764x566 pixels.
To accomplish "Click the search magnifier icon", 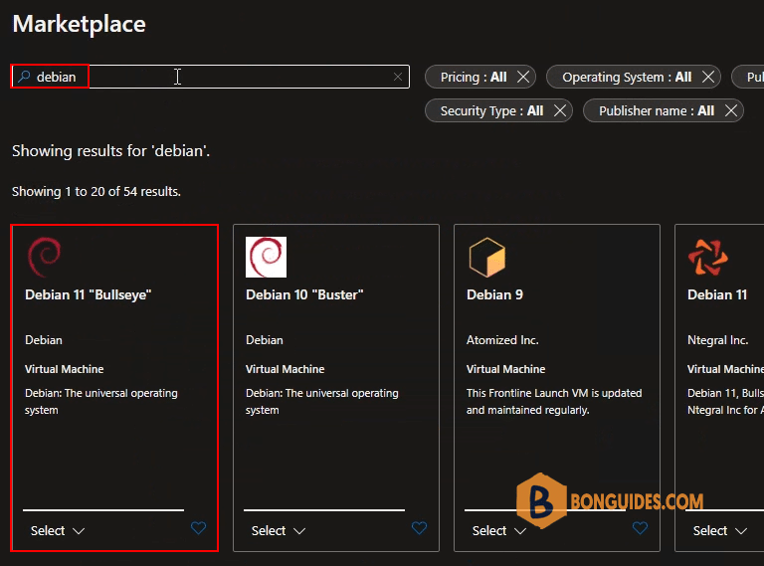I will click(24, 77).
